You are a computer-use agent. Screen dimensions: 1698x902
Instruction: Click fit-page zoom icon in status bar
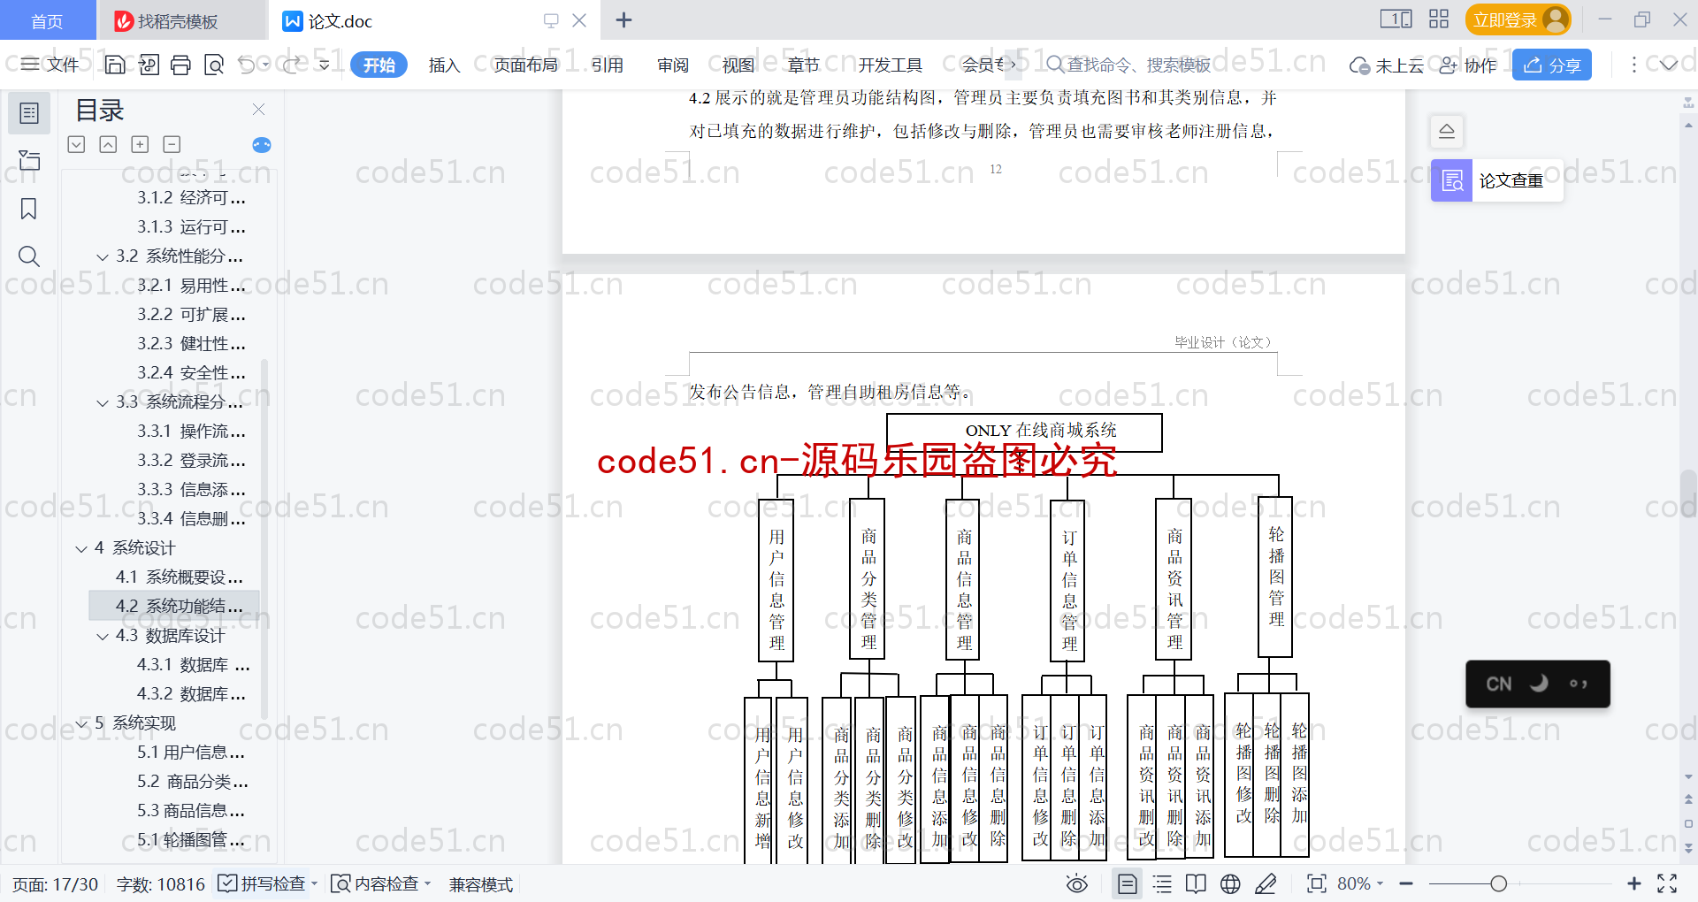coord(1316,883)
